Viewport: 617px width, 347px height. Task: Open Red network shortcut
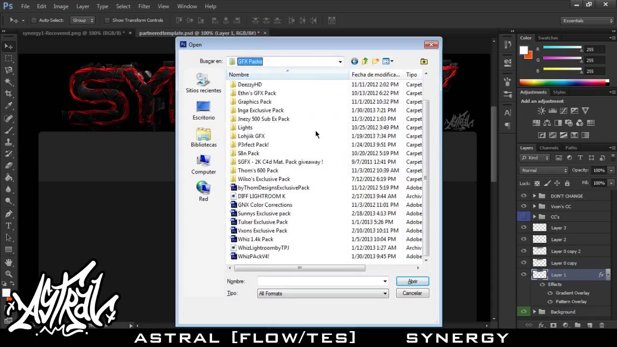coord(203,191)
